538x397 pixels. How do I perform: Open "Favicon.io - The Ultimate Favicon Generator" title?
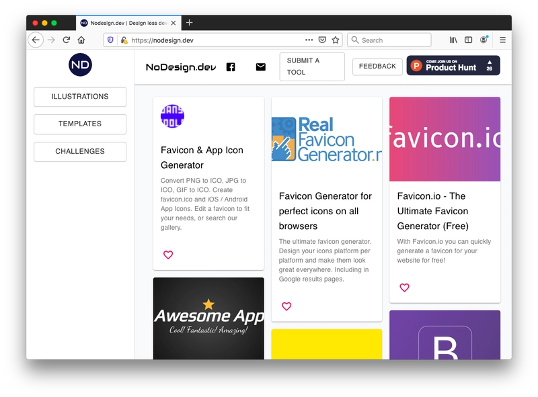[432, 211]
